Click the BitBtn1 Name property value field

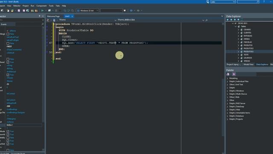pos(24,125)
